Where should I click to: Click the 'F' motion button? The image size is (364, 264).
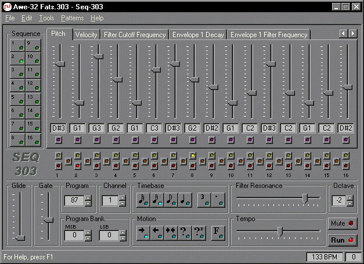[218, 233]
